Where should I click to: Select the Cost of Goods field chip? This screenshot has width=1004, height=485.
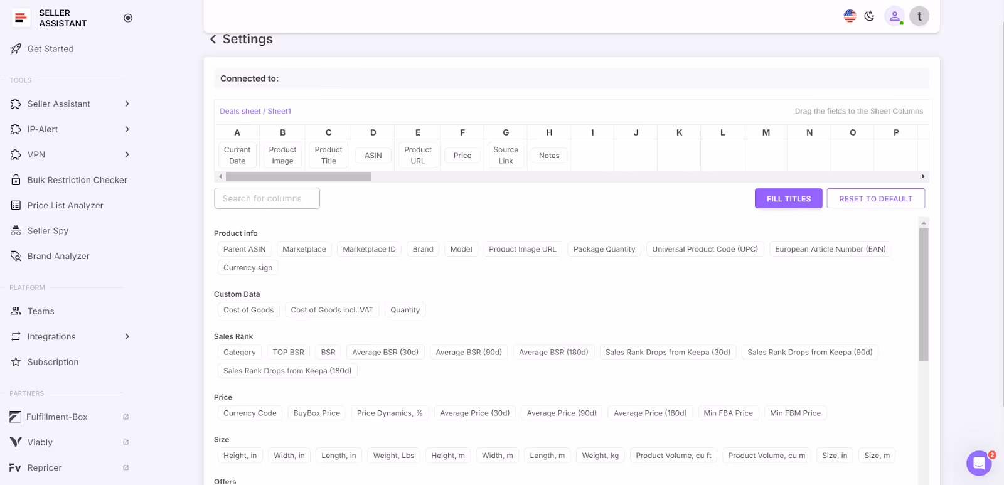(x=248, y=310)
